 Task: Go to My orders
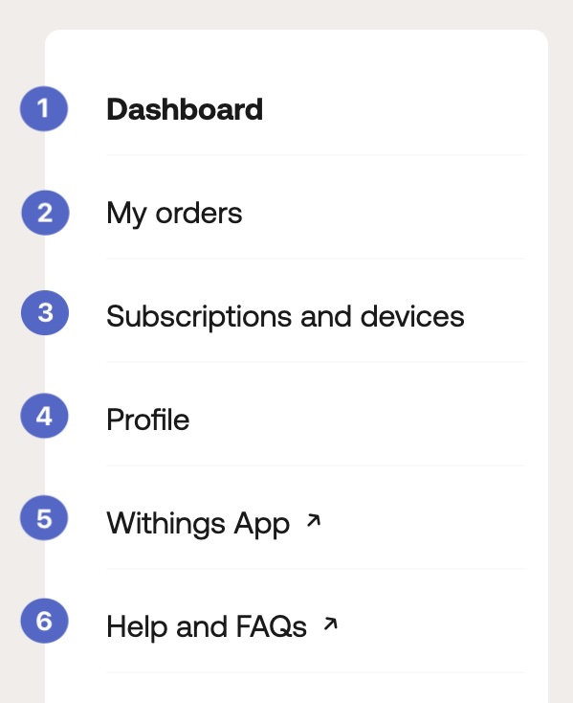174,214
